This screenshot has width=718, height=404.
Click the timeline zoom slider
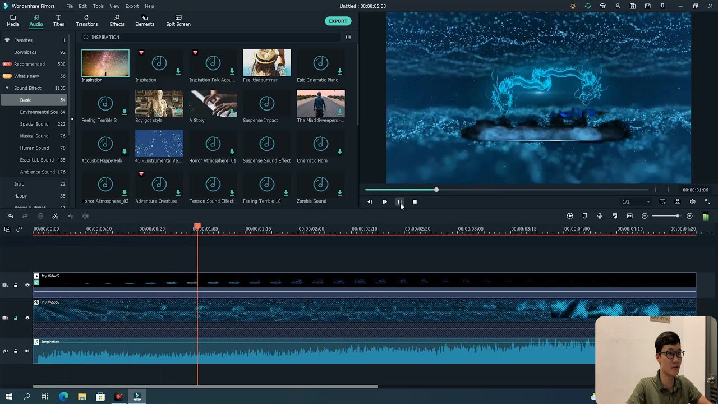point(665,216)
